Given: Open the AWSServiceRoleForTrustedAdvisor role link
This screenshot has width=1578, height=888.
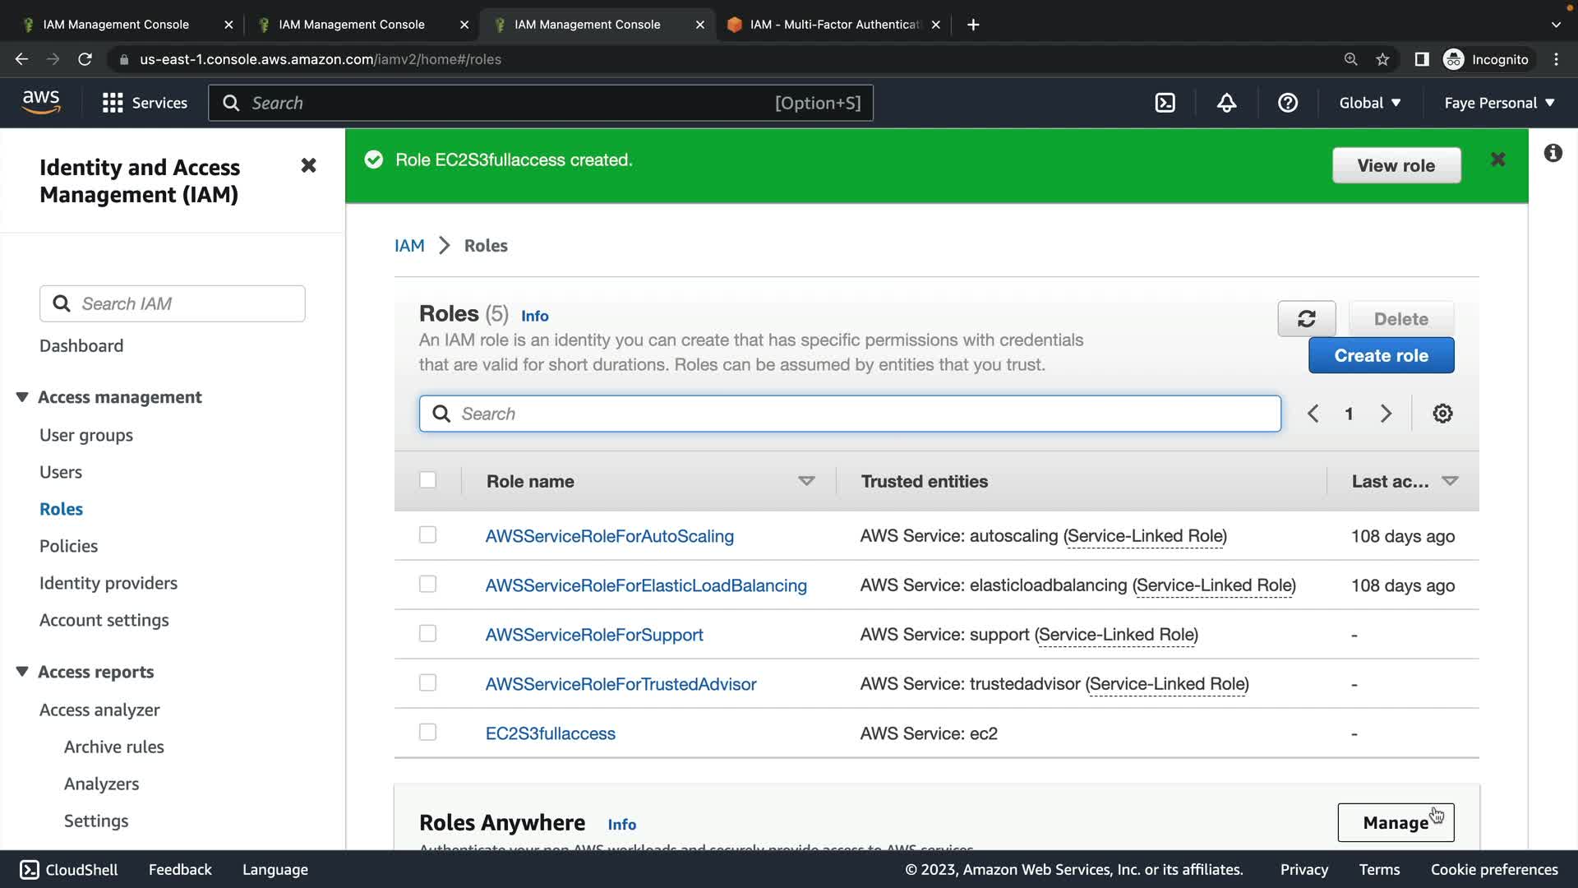Looking at the screenshot, I should (621, 684).
